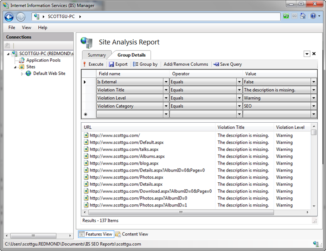The height and width of the screenshot is (251, 326).
Task: Click the results horizontal scrollbar thumb
Action: [x=181, y=212]
